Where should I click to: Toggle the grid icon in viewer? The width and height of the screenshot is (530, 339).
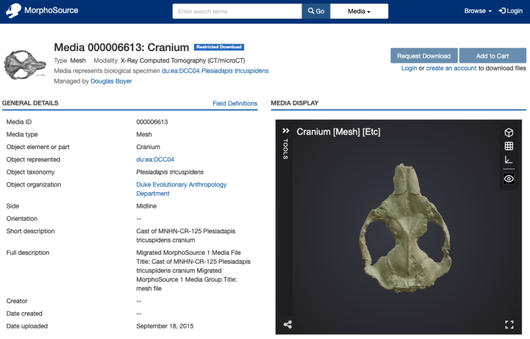(x=509, y=146)
